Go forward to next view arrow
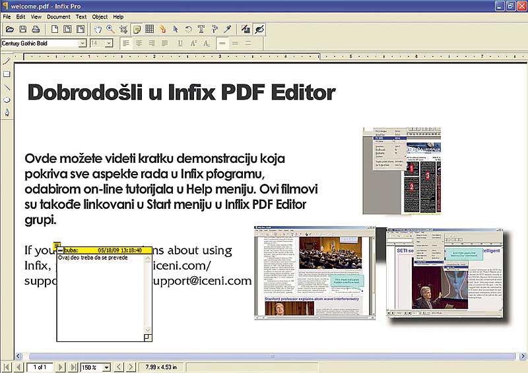This screenshot has width=528, height=373. coord(131,367)
